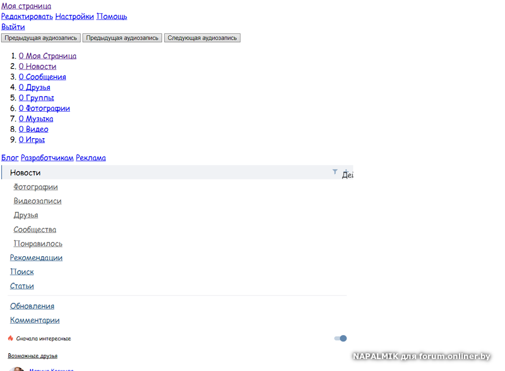Open 0 Игры in numbered list
Screen dimensions: 505x371
(x=32, y=139)
